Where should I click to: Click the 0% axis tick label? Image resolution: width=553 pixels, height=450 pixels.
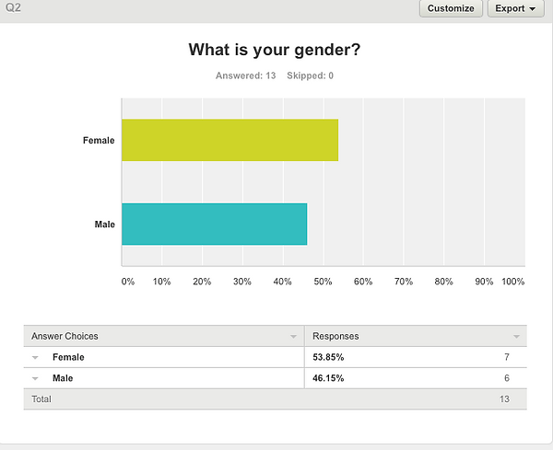tap(128, 282)
